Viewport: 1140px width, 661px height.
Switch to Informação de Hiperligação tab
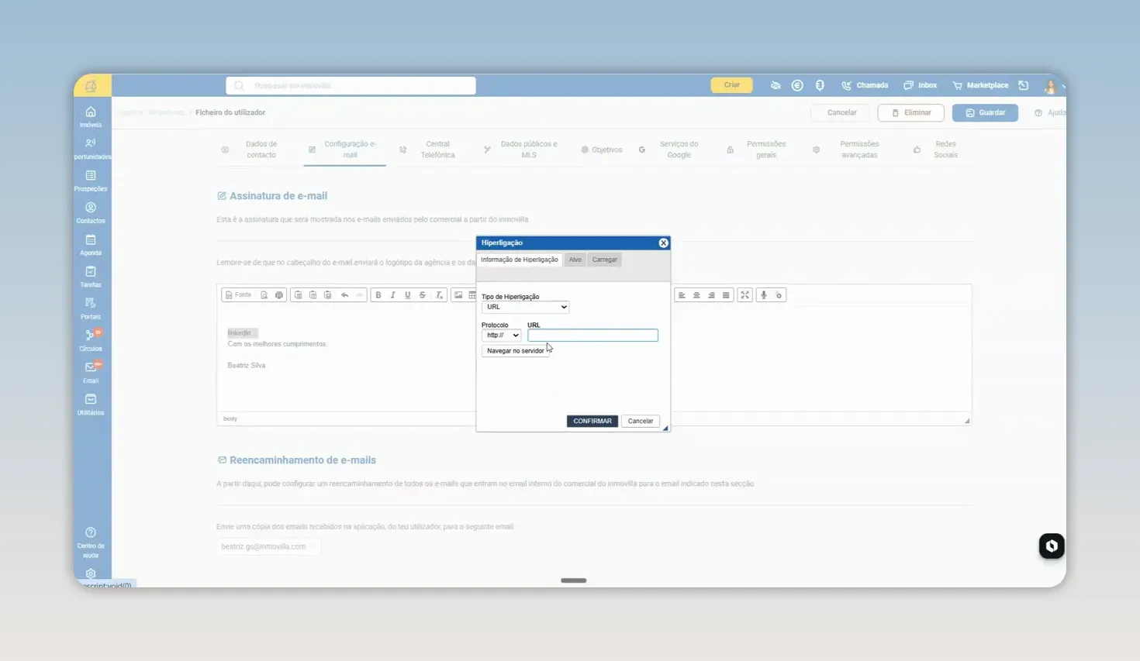coord(519,260)
